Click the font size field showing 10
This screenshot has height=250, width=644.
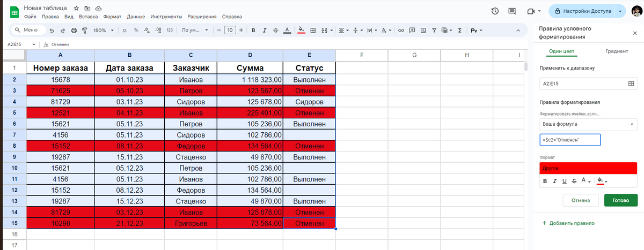(230, 31)
